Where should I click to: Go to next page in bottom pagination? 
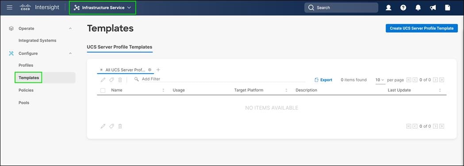point(435,126)
